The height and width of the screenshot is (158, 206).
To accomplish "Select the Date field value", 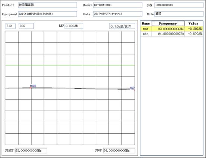I will pos(118,14).
